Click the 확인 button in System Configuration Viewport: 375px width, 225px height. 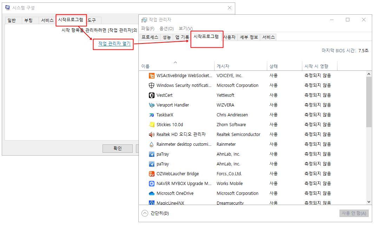[118, 148]
